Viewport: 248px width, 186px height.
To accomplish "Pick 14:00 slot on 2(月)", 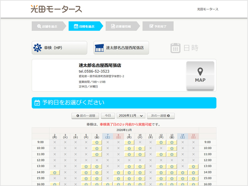I will click(55, 173).
